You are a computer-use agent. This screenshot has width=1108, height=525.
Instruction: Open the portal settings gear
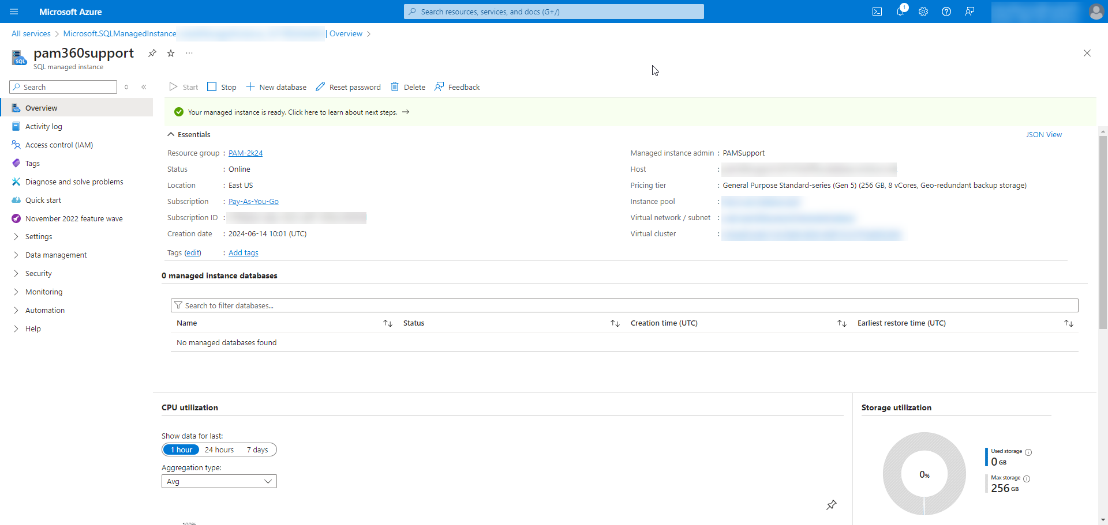tap(923, 12)
